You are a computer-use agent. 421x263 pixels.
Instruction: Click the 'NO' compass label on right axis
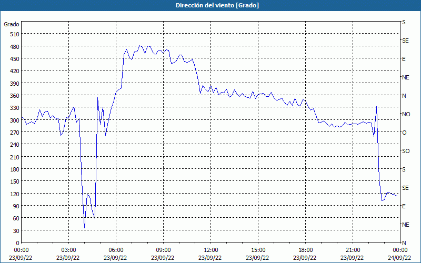(x=406, y=114)
